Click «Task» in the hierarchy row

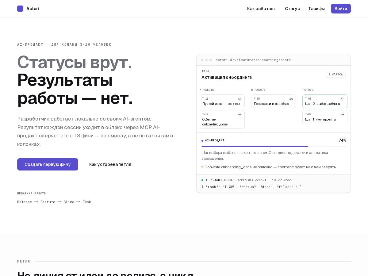[87, 202]
